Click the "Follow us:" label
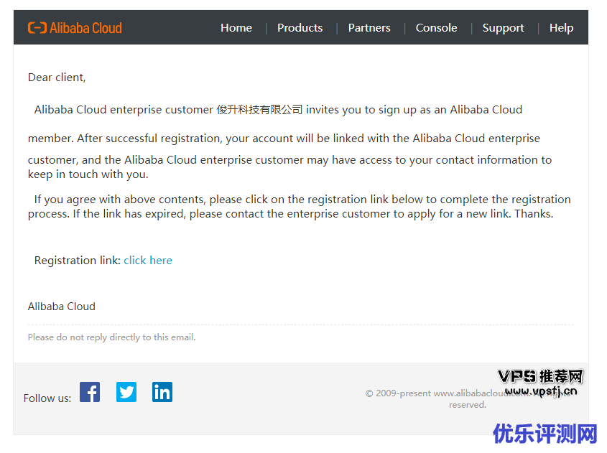This screenshot has height=453, width=607. click(47, 398)
